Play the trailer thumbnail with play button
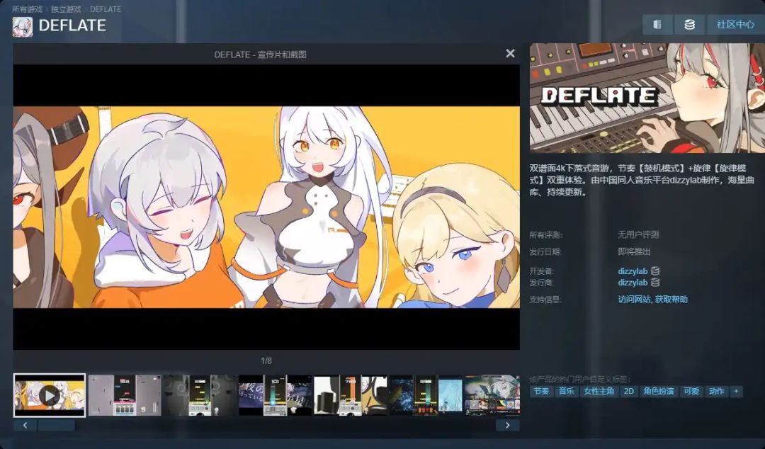The height and width of the screenshot is (449, 765). pos(50,395)
